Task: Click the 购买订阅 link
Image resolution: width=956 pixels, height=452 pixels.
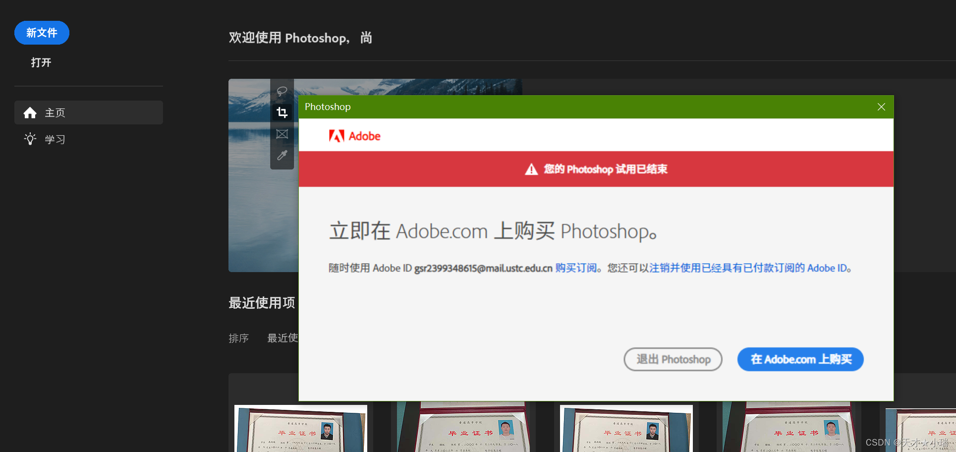Action: click(576, 268)
